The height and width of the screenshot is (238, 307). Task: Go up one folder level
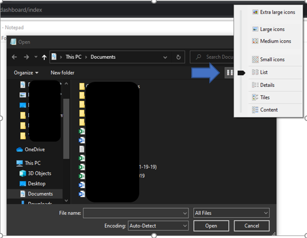(44, 57)
